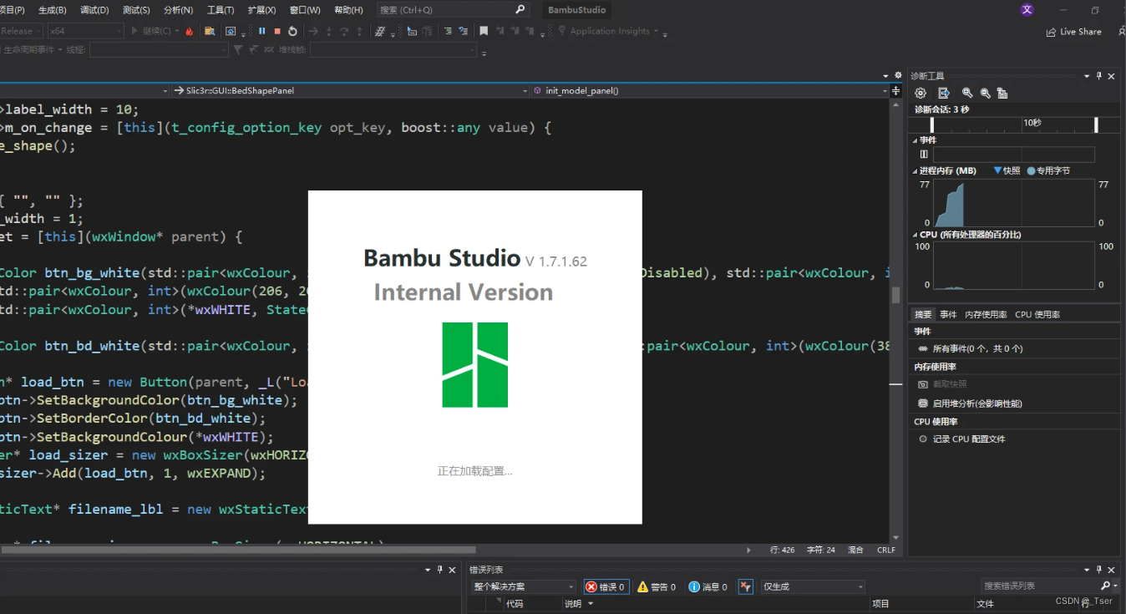Click the Pause (Break All) debug icon
Screen dimensions: 1126x614
point(261,30)
